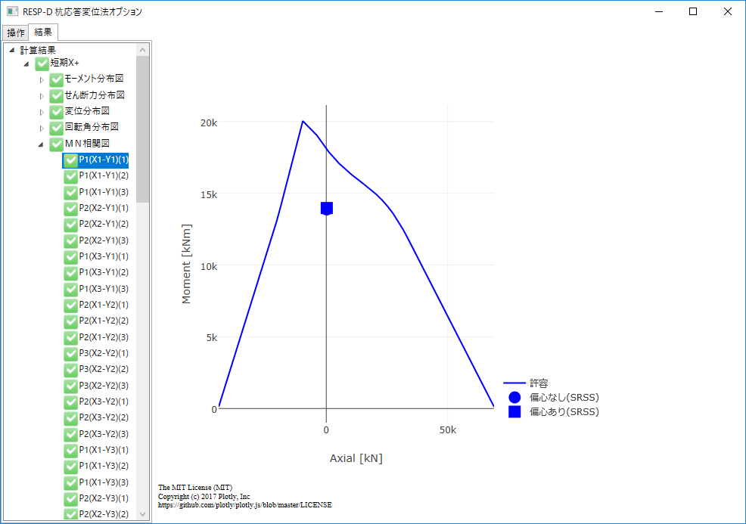Collapse the 計算結果 root node
Image resolution: width=746 pixels, height=524 pixels.
[x=12, y=50]
